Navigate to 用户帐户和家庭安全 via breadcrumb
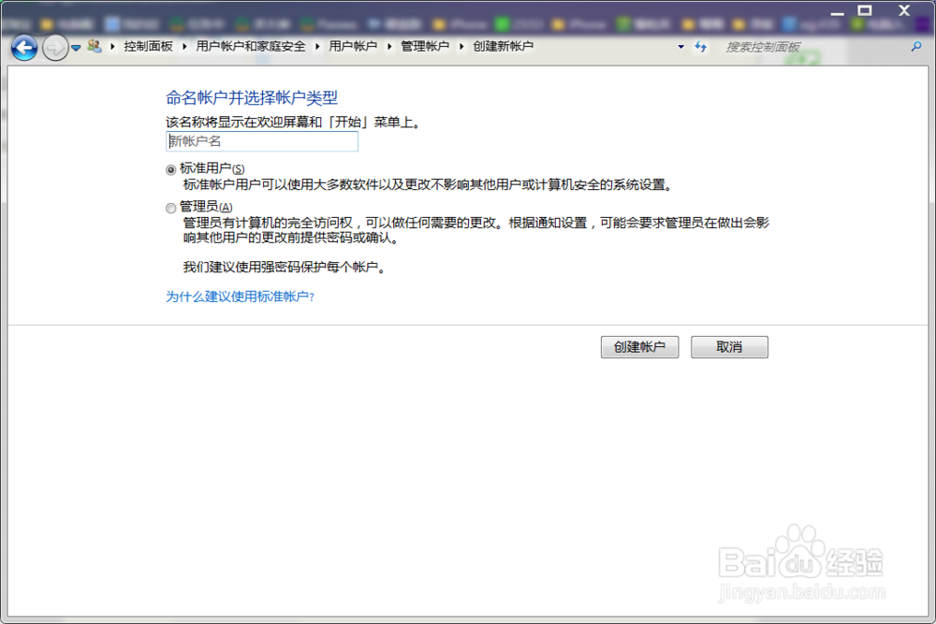The height and width of the screenshot is (624, 936). 248,44
